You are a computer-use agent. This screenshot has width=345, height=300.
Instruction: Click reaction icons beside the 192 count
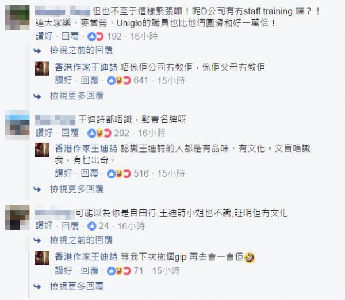pos(95,37)
